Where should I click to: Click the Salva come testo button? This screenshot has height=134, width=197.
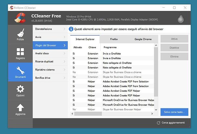coord(174,112)
